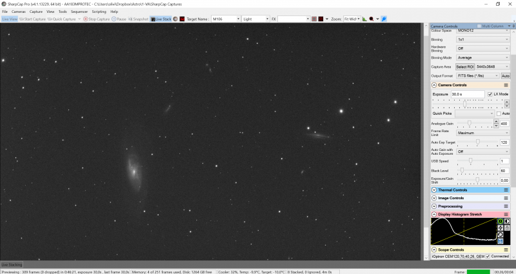
Task: Click the red-dotted black square icon after the FX box
Action: tap(321, 19)
